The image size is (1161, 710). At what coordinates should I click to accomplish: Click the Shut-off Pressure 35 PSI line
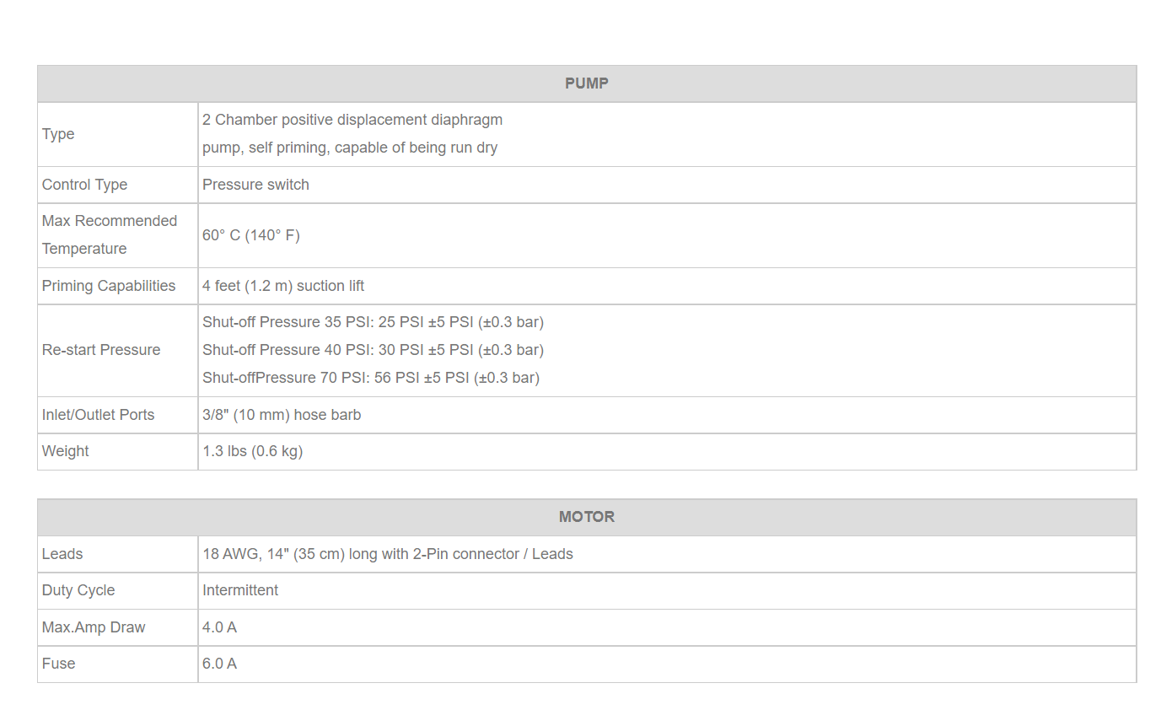(373, 322)
